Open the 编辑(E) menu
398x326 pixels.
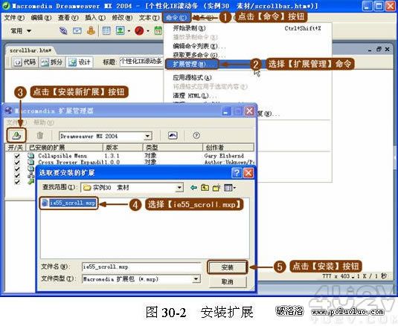tap(41, 18)
